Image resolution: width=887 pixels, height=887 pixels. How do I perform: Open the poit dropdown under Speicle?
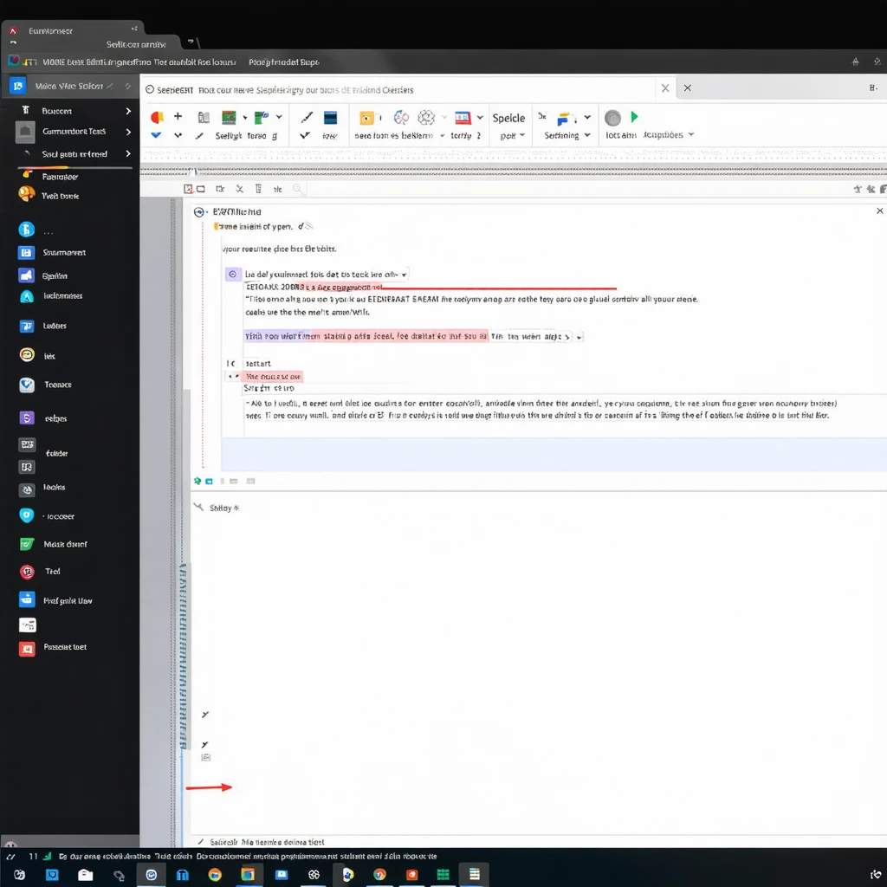click(x=512, y=135)
